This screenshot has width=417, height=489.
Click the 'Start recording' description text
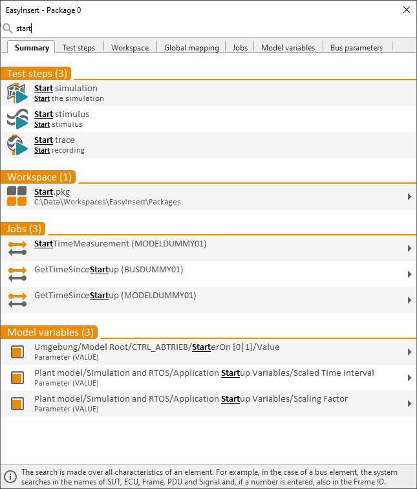point(59,150)
